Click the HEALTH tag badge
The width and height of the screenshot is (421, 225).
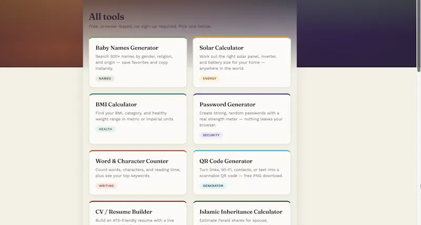point(105,129)
